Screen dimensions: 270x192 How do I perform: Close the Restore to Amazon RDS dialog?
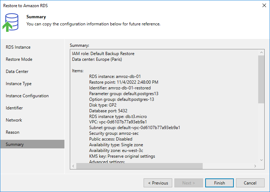(264, 6)
